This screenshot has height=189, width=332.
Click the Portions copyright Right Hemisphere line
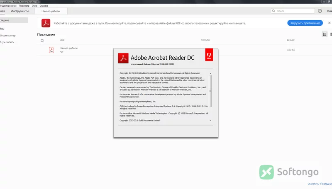pyautogui.click(x=138, y=102)
